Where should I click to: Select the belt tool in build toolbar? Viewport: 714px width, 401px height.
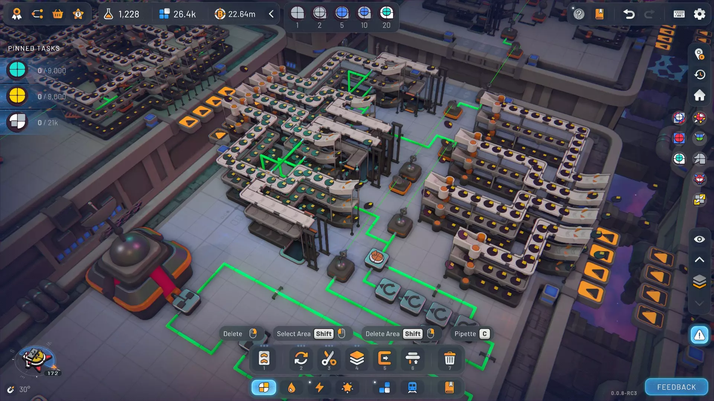[x=264, y=359]
